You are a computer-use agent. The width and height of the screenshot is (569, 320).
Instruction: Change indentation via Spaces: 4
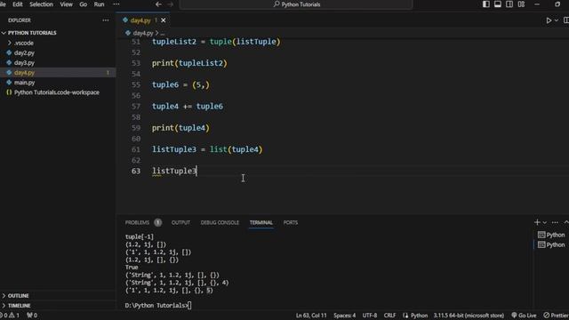click(344, 316)
